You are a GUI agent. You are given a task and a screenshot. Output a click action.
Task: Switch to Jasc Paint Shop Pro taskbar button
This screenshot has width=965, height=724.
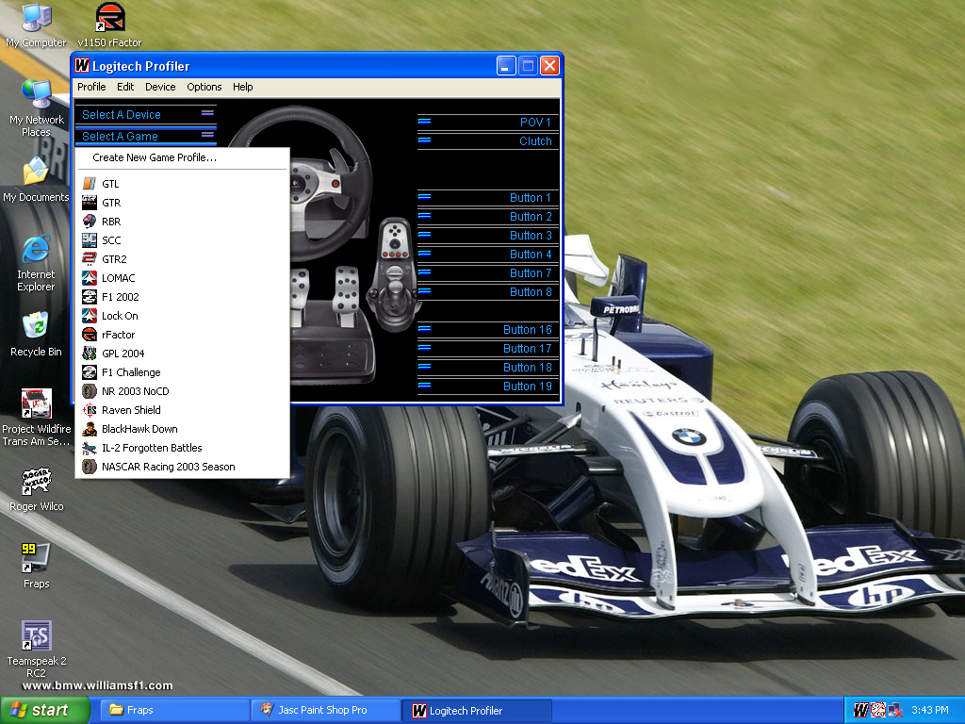coord(325,711)
